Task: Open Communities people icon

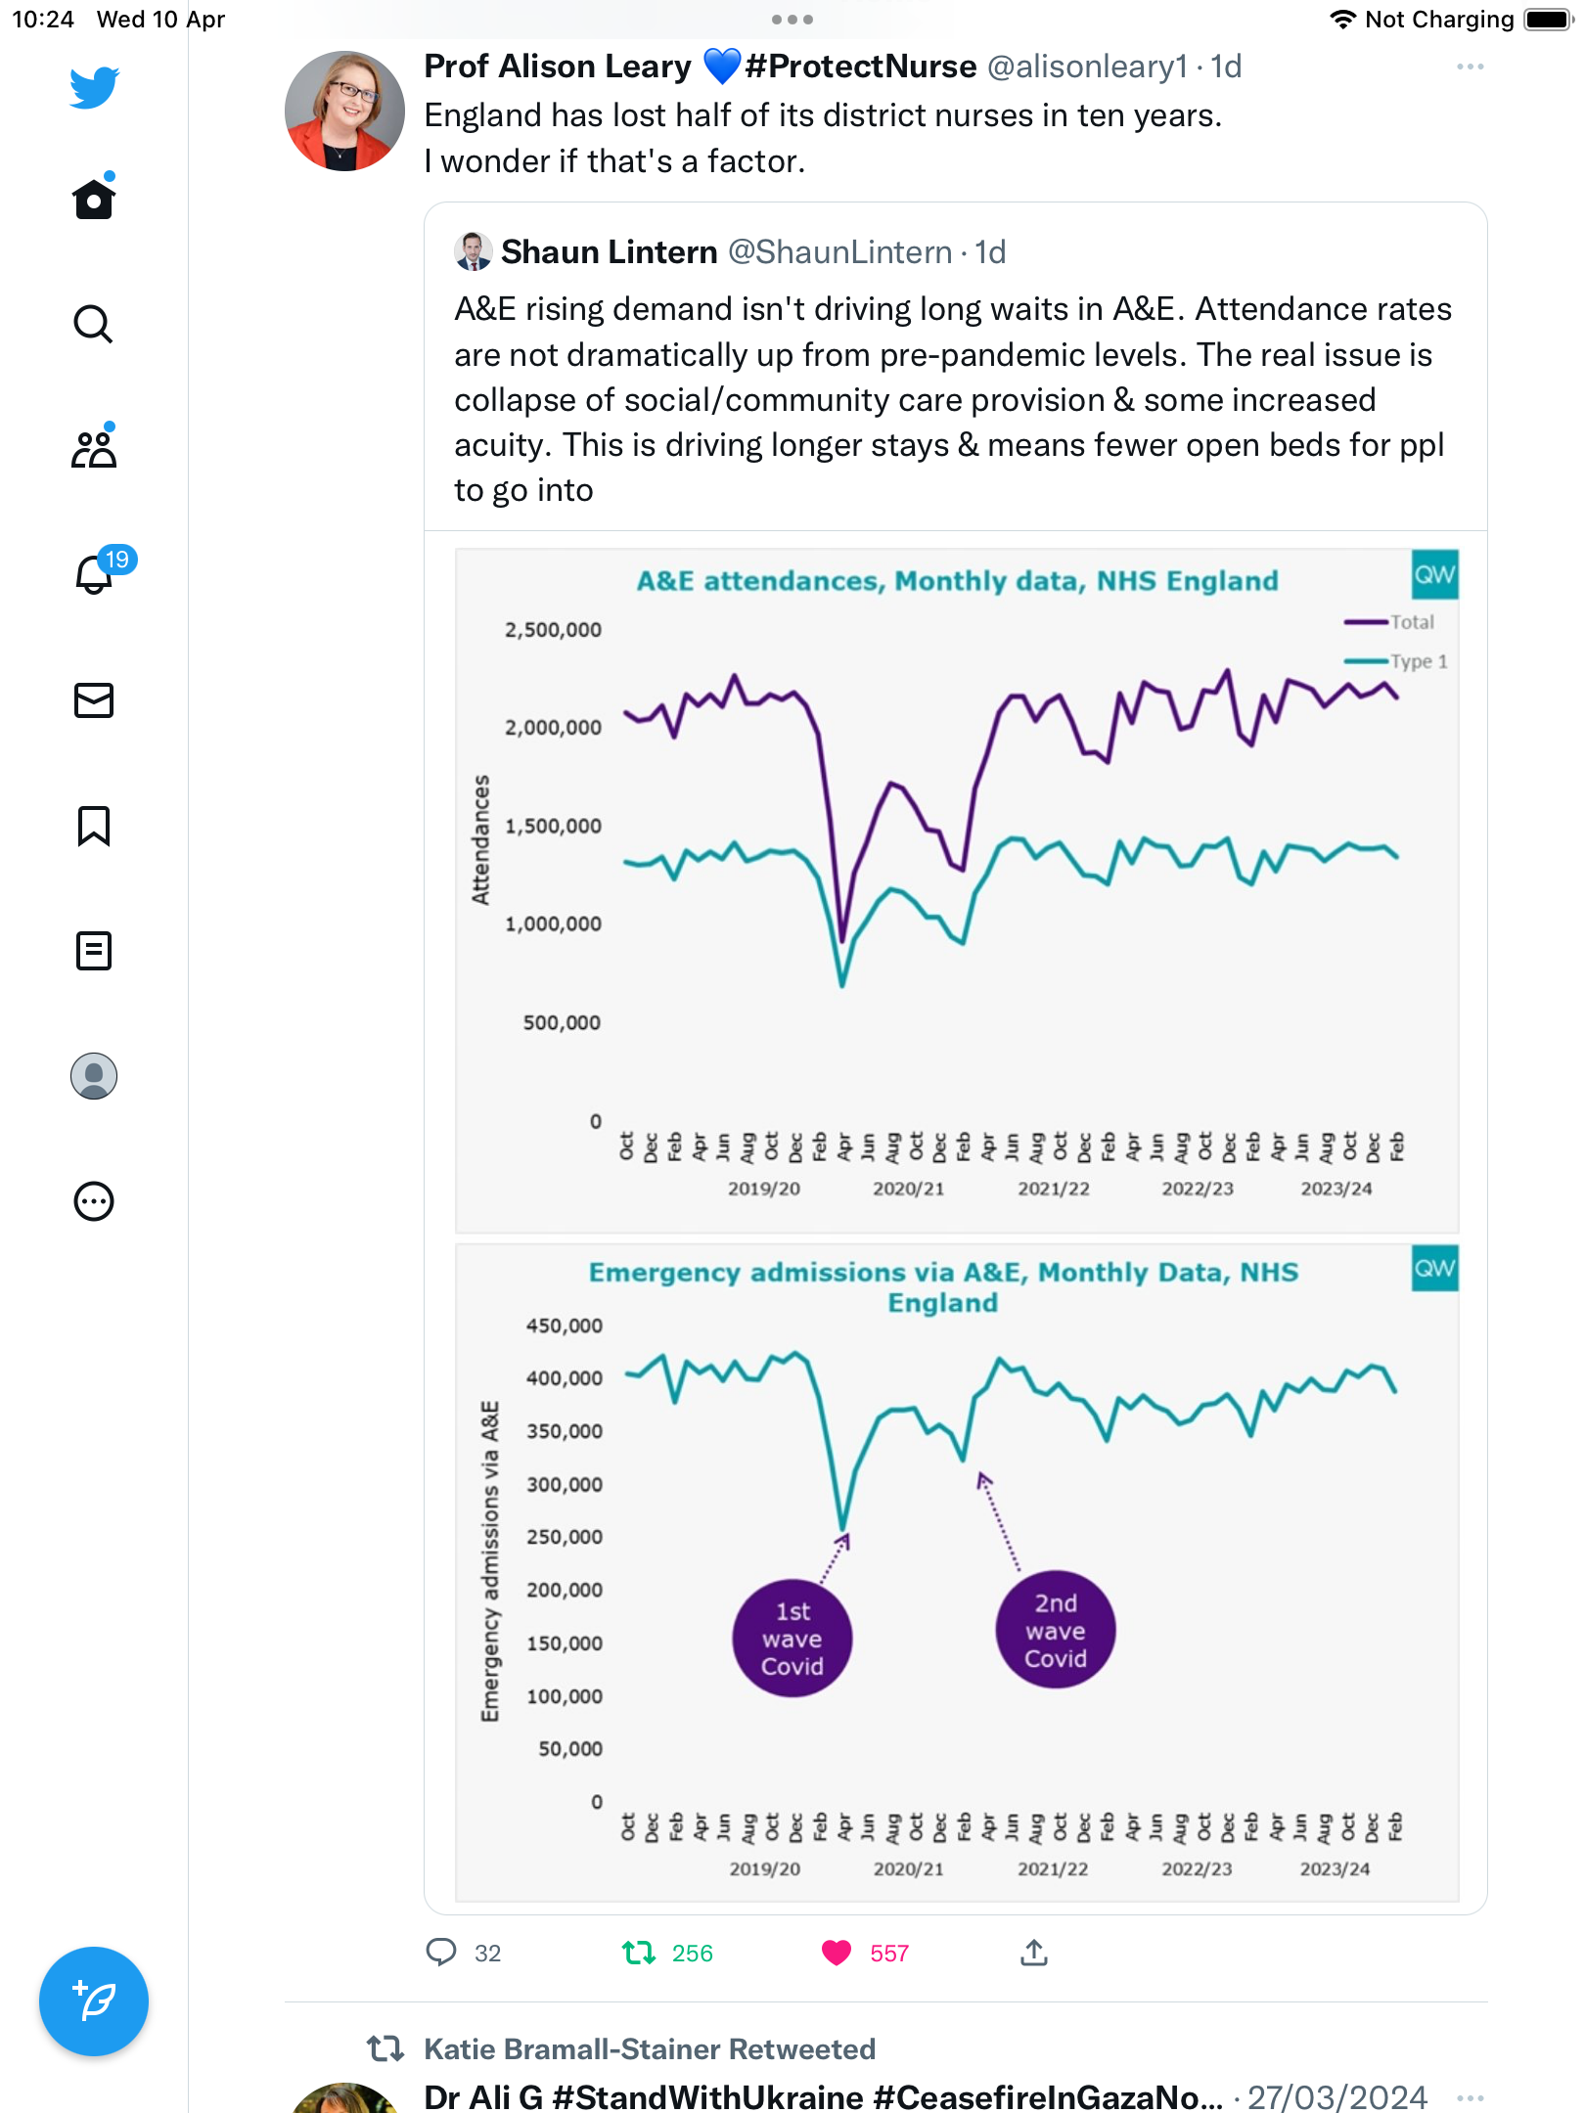Action: (x=94, y=449)
